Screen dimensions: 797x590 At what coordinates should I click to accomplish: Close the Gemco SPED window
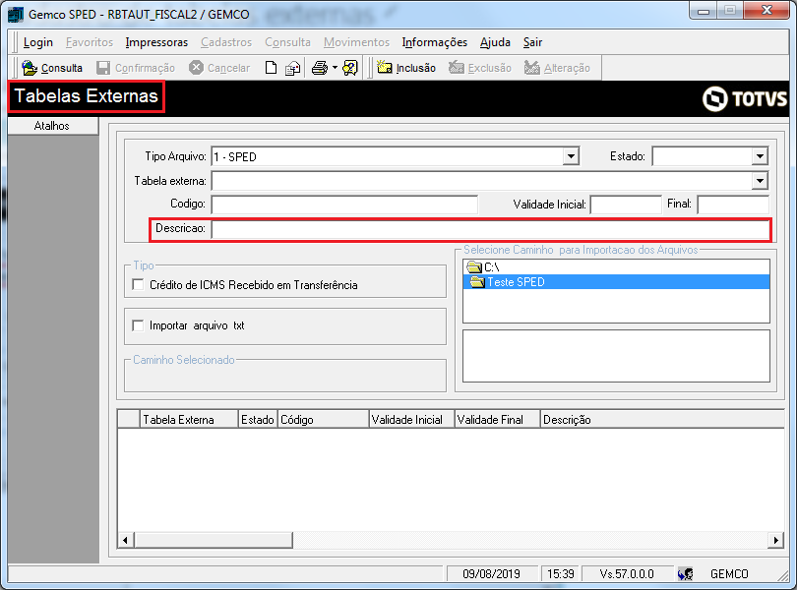coord(767,11)
